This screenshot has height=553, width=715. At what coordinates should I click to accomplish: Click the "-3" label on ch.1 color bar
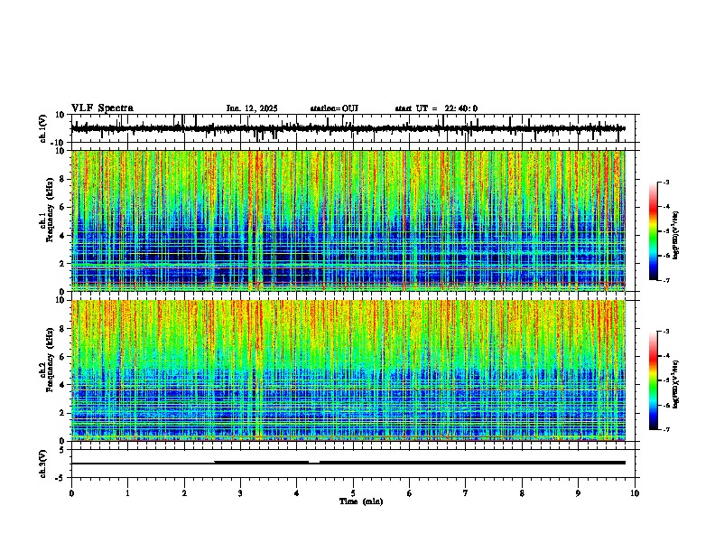[666, 182]
